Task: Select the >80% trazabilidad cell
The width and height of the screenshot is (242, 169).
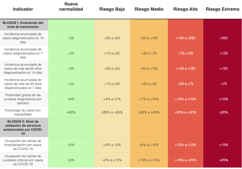Action: click(71, 112)
